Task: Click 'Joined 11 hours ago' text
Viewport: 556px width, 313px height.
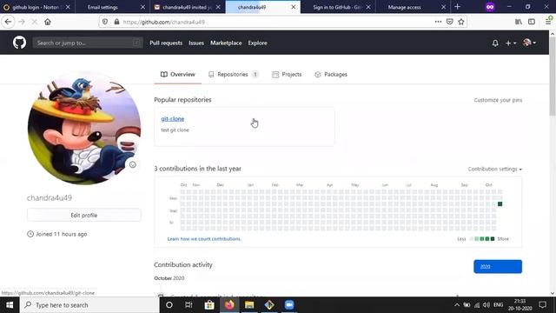Action: pyautogui.click(x=62, y=234)
